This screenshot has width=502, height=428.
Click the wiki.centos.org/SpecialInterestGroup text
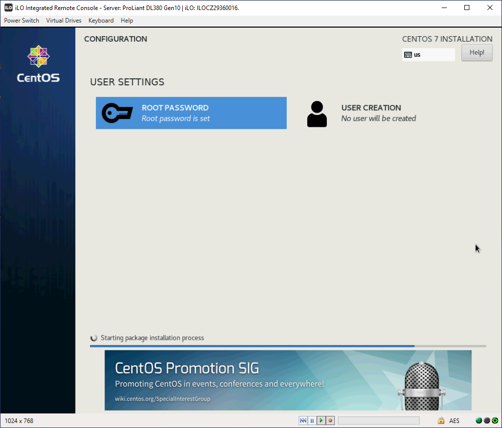(x=163, y=399)
